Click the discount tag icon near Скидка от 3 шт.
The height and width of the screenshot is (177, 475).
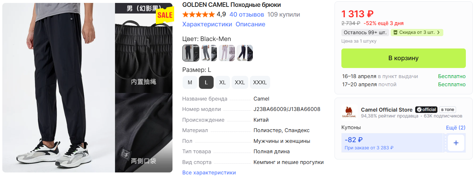tap(395, 33)
